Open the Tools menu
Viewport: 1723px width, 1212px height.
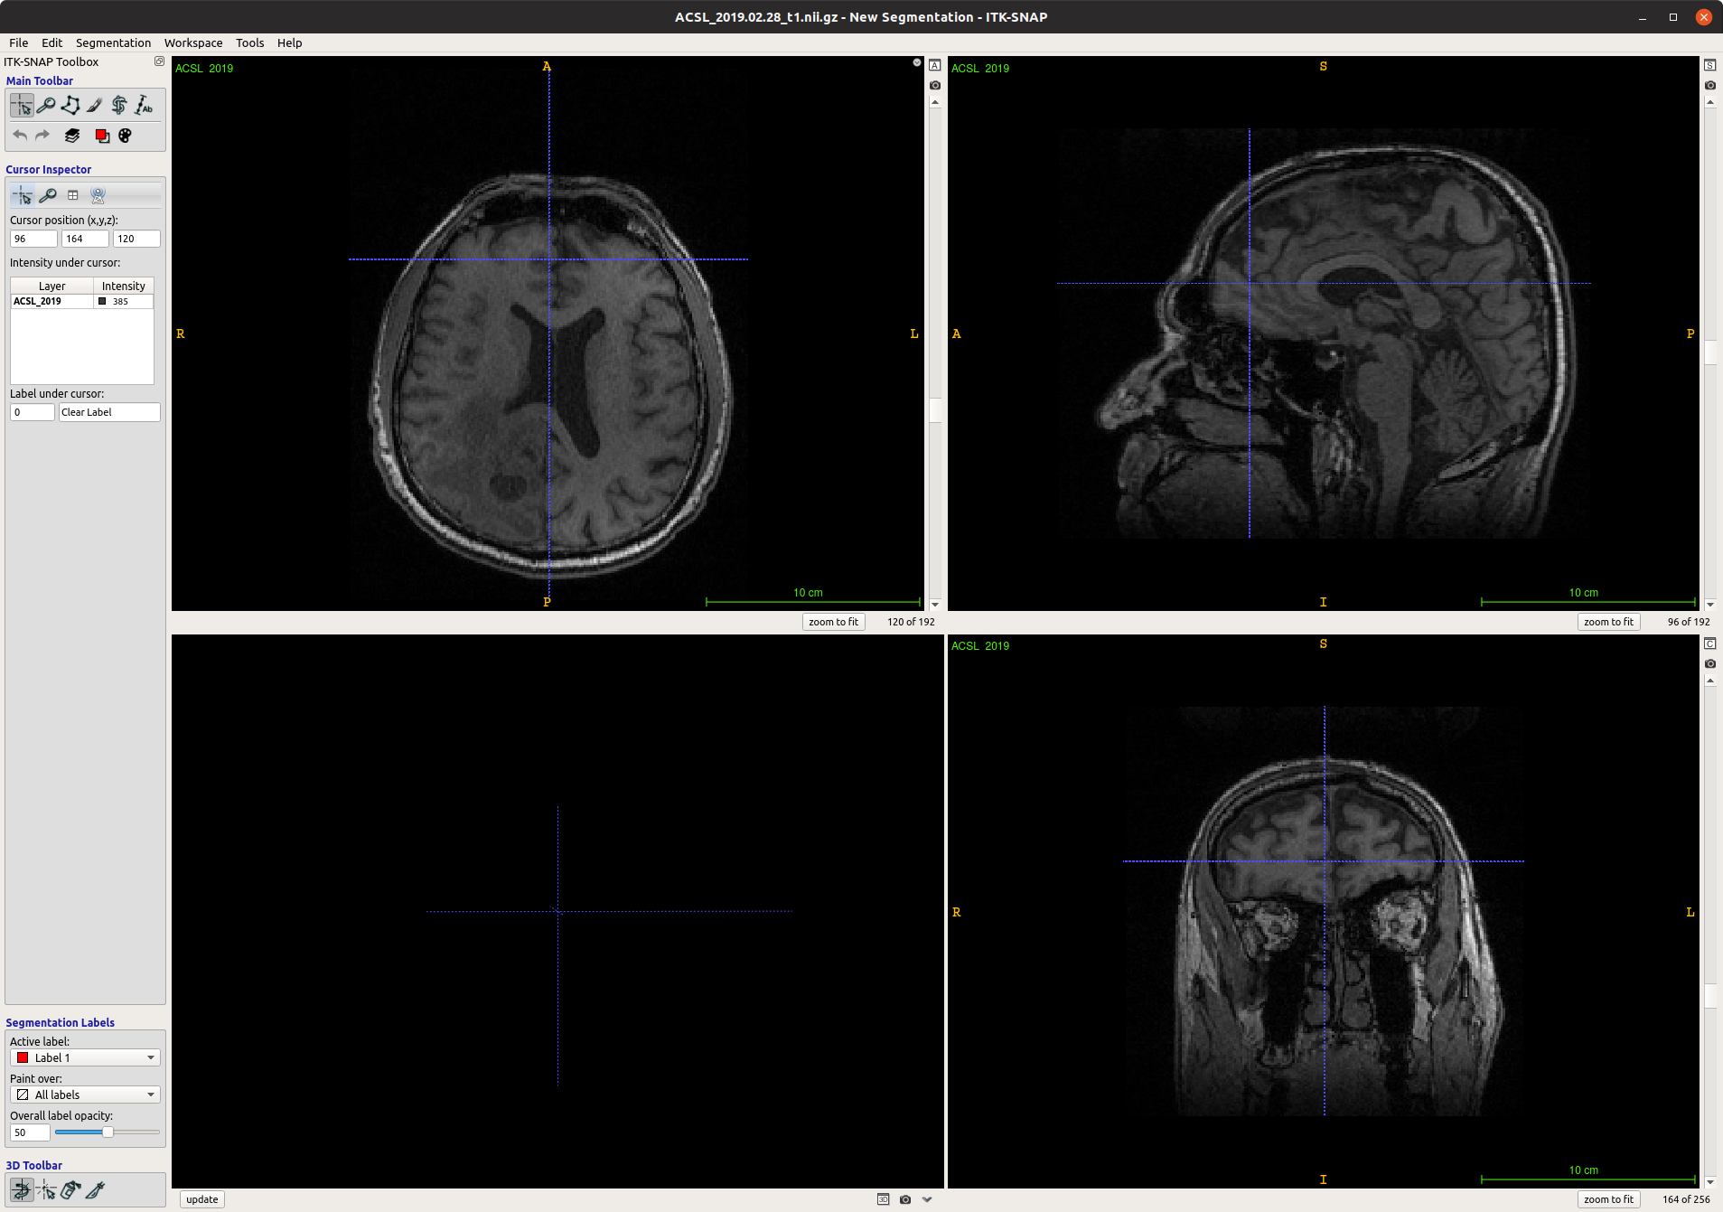(249, 42)
